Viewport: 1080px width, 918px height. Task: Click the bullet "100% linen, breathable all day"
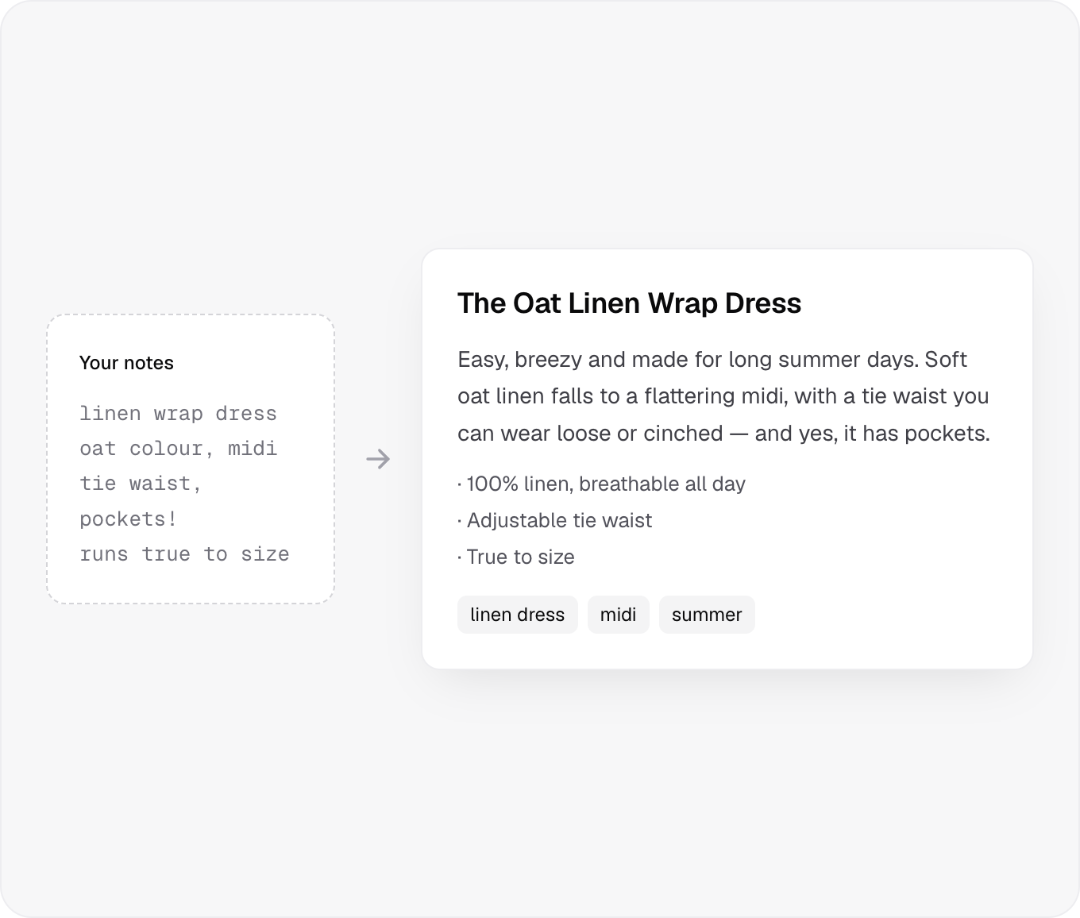click(601, 484)
